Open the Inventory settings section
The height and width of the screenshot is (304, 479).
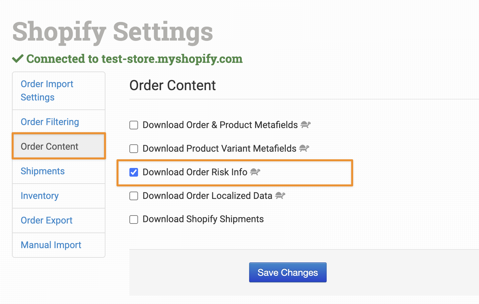click(x=40, y=196)
